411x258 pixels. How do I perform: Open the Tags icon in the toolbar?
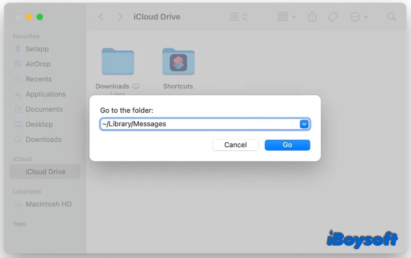[332, 17]
